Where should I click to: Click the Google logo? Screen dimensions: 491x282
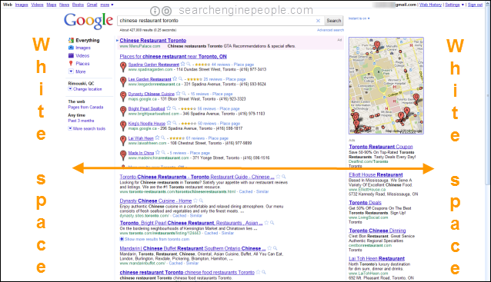click(88, 21)
